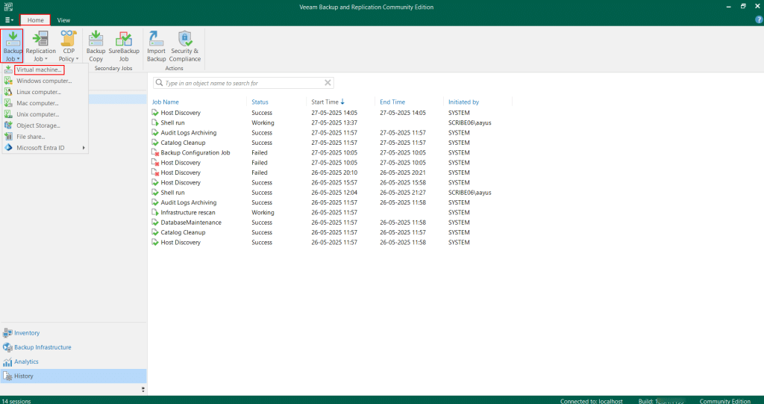Click the Veeam app icon in title bar
The image size is (764, 404).
click(x=7, y=7)
